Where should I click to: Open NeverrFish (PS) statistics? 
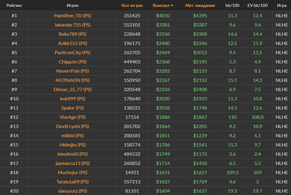click(73, 71)
